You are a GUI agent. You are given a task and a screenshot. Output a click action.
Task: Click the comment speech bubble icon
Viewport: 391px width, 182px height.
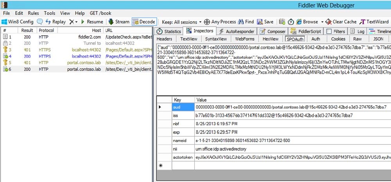point(39,22)
